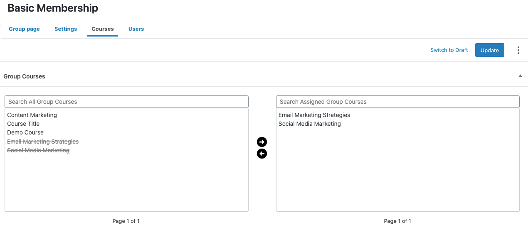
Task: Focus the Search Assigned Group Courses field
Action: coord(398,102)
